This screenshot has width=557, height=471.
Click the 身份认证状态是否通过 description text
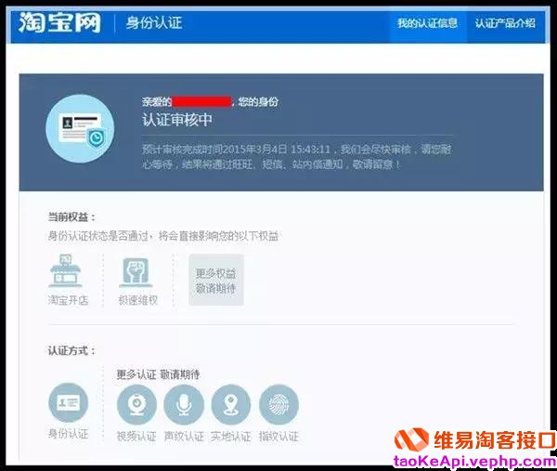pyautogui.click(x=163, y=236)
